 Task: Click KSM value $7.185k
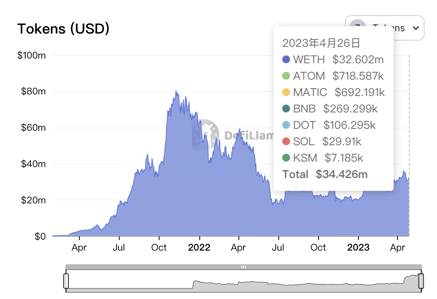tap(344, 158)
